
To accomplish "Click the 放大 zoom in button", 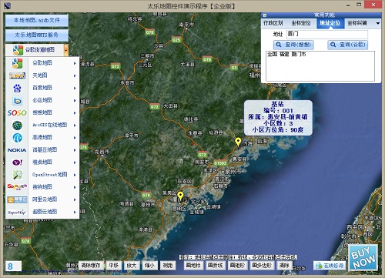I will tap(132, 265).
